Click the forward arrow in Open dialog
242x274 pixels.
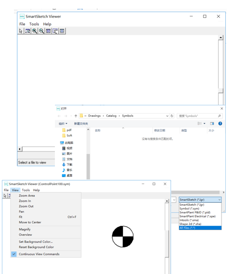pyautogui.click(x=66, y=116)
